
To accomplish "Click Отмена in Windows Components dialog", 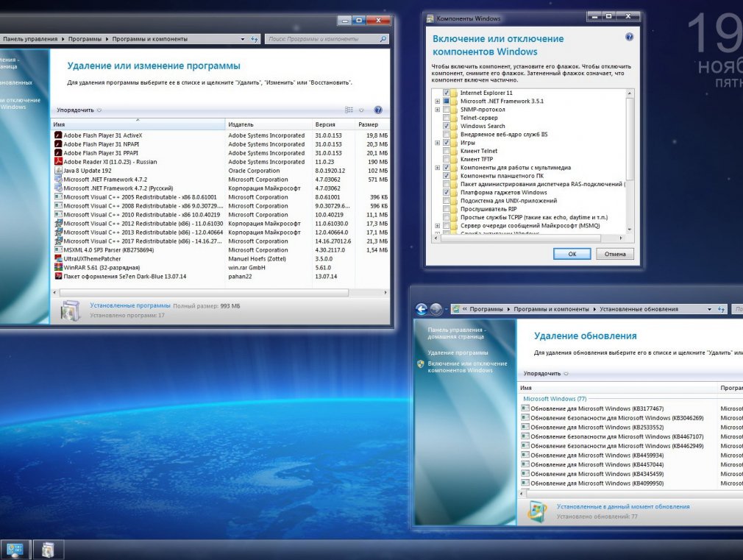I will click(x=614, y=254).
